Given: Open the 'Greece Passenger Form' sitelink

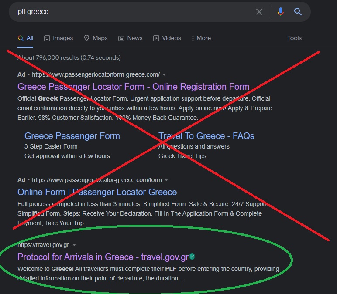Looking at the screenshot, I should coord(72,136).
